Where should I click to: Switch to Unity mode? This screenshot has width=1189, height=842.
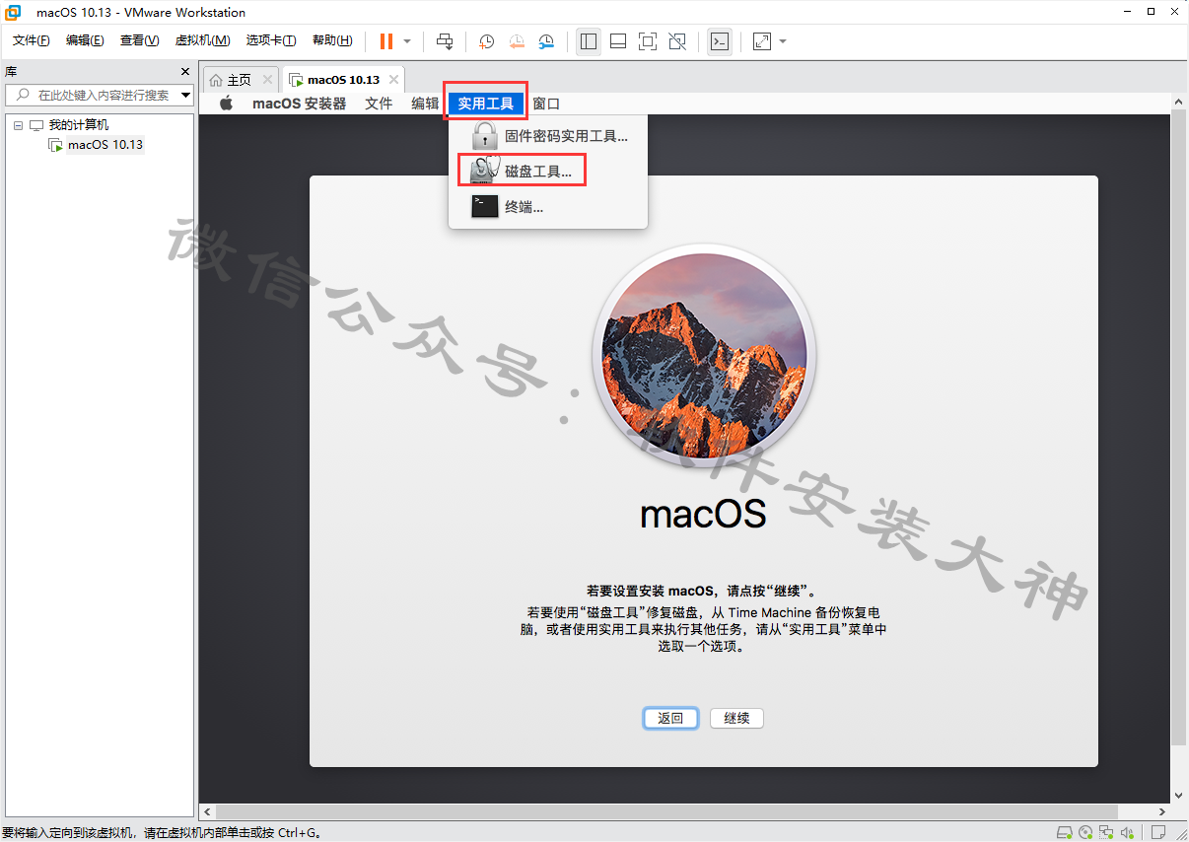[677, 41]
